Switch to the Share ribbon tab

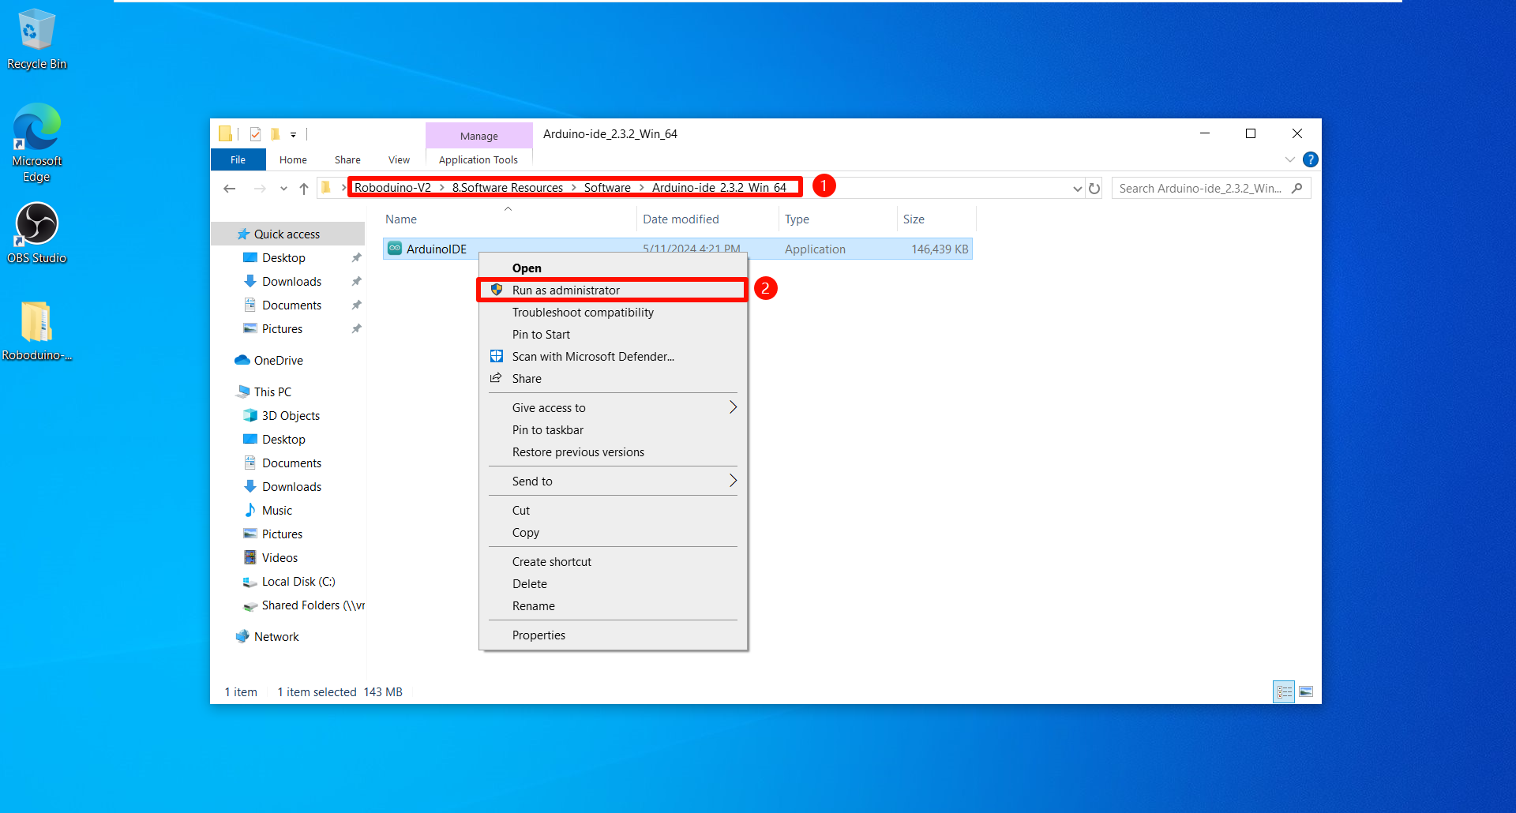pyautogui.click(x=347, y=159)
